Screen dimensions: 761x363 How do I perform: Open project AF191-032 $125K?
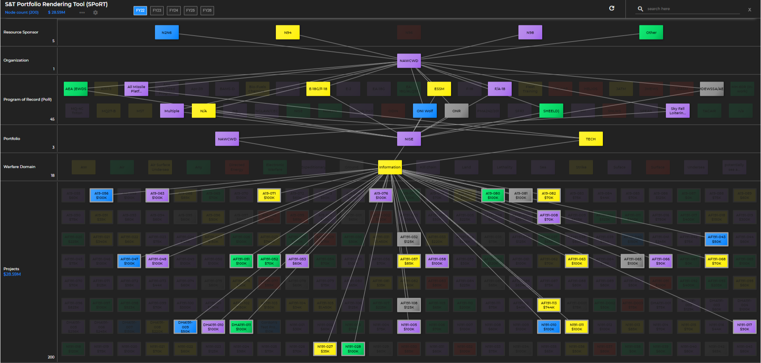(x=409, y=239)
